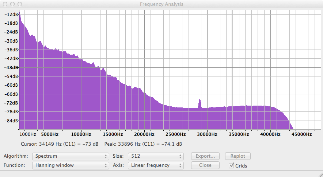The height and width of the screenshot is (177, 323).
Task: Click the -84dB axis label
Action: [x=11, y=121]
